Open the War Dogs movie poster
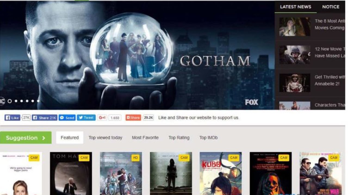Viewport: 348px width, 195px height. (x=321, y=173)
